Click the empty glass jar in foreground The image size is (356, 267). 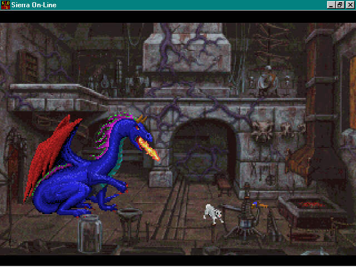coord(90,234)
